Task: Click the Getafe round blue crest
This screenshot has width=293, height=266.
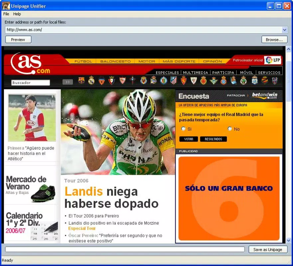Action: [164, 80]
